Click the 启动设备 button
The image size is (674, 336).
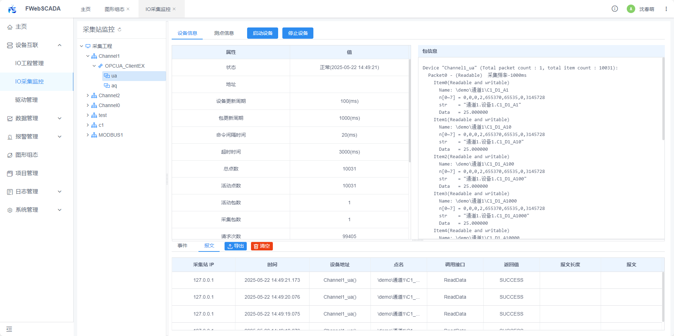click(x=263, y=33)
